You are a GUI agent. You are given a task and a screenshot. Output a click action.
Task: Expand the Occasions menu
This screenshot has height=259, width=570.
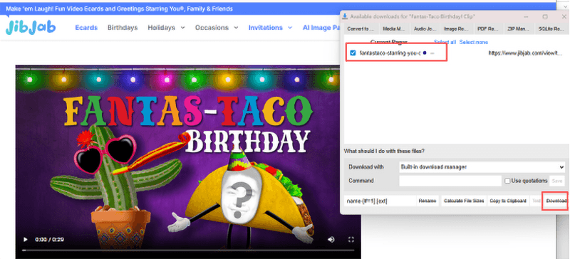[x=217, y=28]
